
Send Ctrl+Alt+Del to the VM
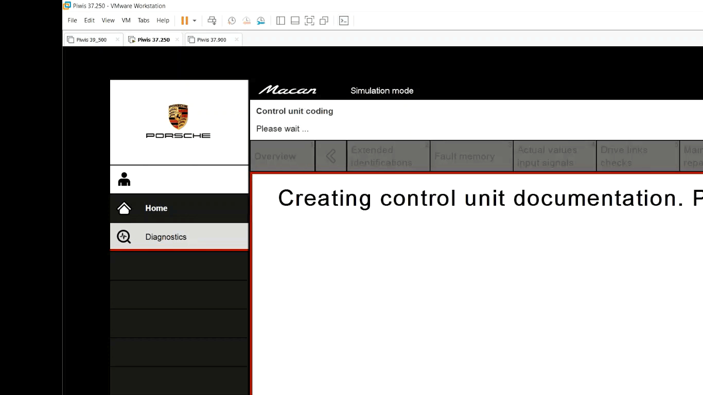pyautogui.click(x=212, y=21)
